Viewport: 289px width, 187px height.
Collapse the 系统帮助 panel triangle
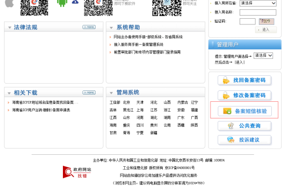click(111, 28)
